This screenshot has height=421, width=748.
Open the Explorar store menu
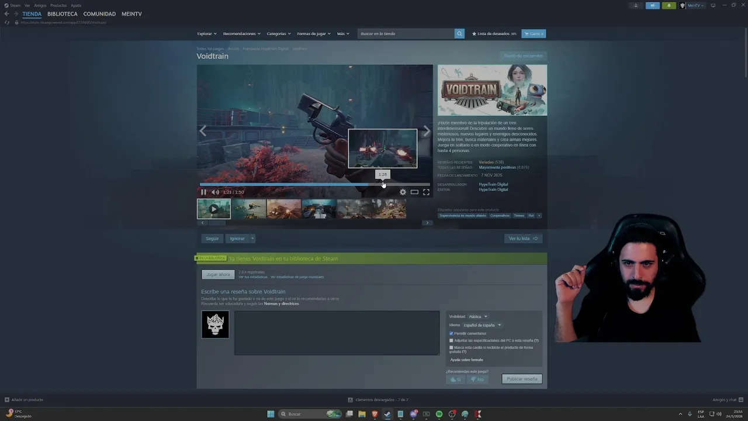(206, 33)
